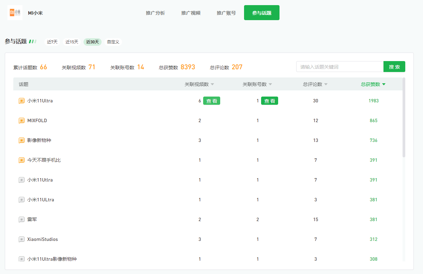Click the XiaomiStudios topic name
423x274 pixels.
(x=43, y=239)
